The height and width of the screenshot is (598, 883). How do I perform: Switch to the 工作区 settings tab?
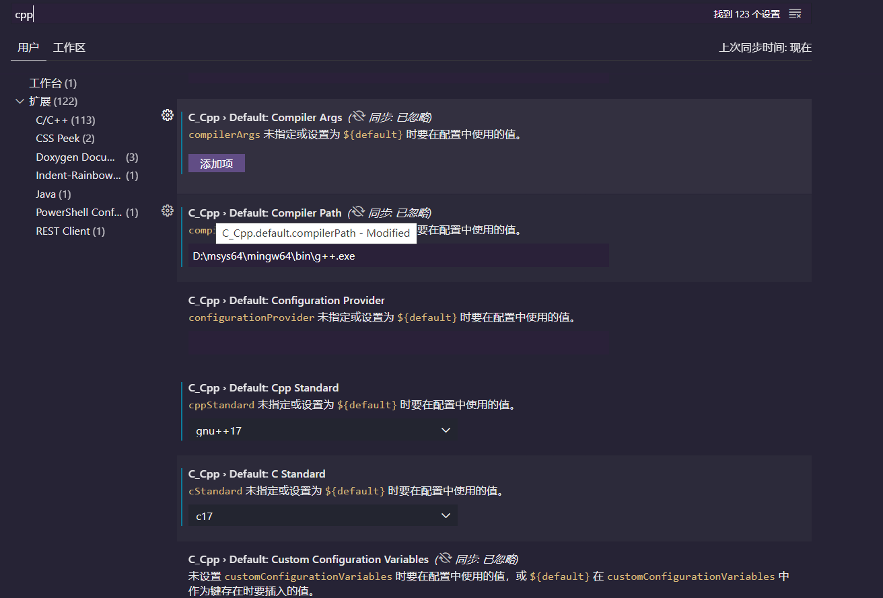click(69, 47)
